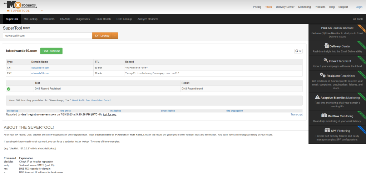Open the Pricing page
Screen dimensions: 366x174
(x=257, y=7)
